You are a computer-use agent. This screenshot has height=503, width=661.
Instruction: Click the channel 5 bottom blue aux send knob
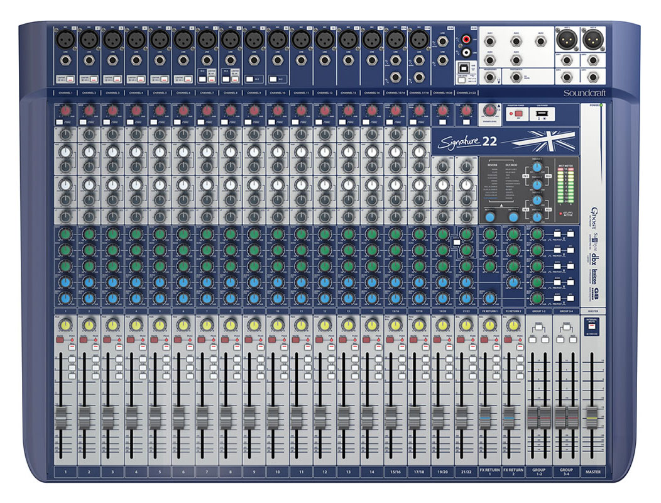click(x=160, y=298)
